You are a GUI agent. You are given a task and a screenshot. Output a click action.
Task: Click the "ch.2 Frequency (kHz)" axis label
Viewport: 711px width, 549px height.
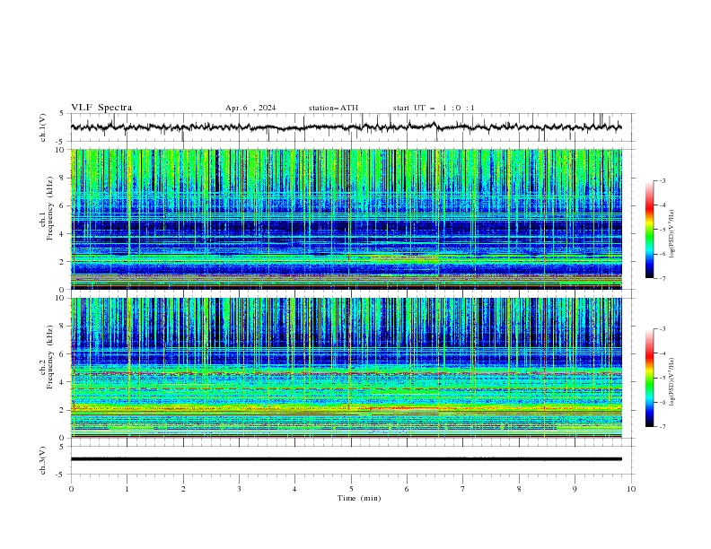tap(47, 357)
